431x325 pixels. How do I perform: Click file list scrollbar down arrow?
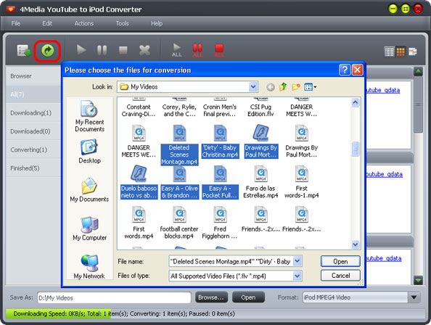pos(355,244)
